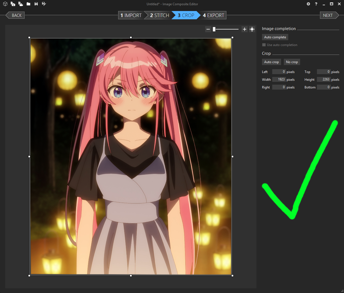Screen dimensions: 344x293
Task: Go to the 4 EXPORT step
Action: [x=213, y=15]
